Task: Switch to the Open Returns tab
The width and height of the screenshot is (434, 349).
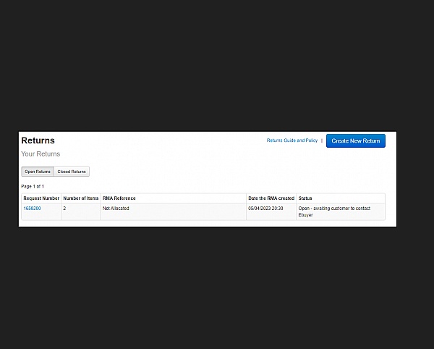Action: click(38, 172)
